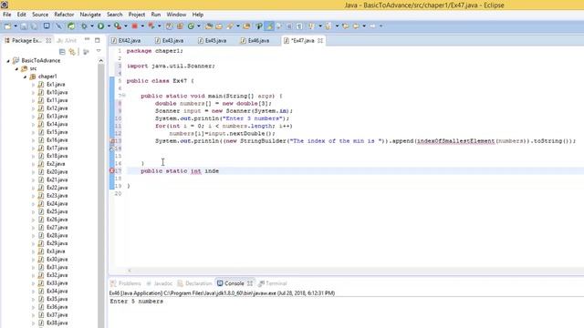The image size is (584, 328).
Task: Open the Problems tab
Action: click(126, 283)
